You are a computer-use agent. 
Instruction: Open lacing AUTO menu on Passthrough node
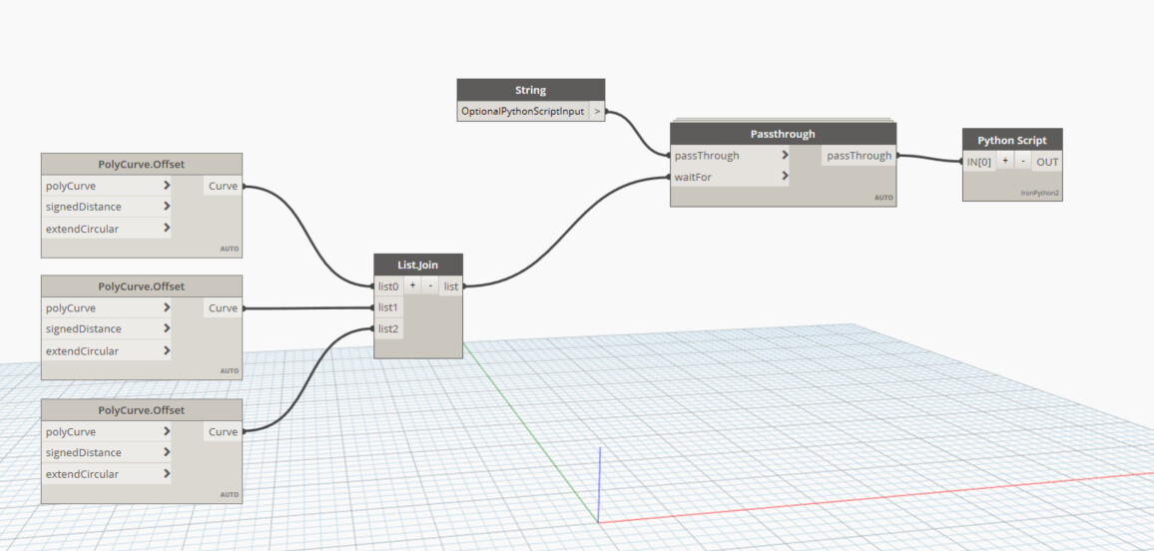pos(883,198)
